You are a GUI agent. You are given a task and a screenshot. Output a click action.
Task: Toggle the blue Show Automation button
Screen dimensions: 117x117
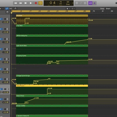tap(7, 9)
